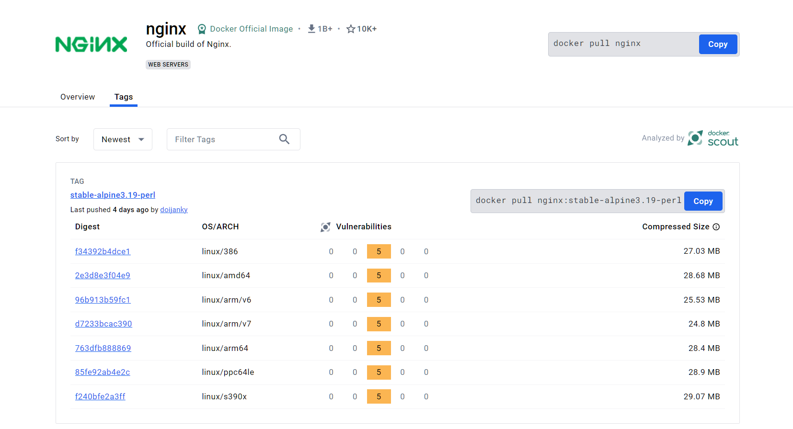Switch to the Overview tab
793x429 pixels.
pyautogui.click(x=78, y=97)
